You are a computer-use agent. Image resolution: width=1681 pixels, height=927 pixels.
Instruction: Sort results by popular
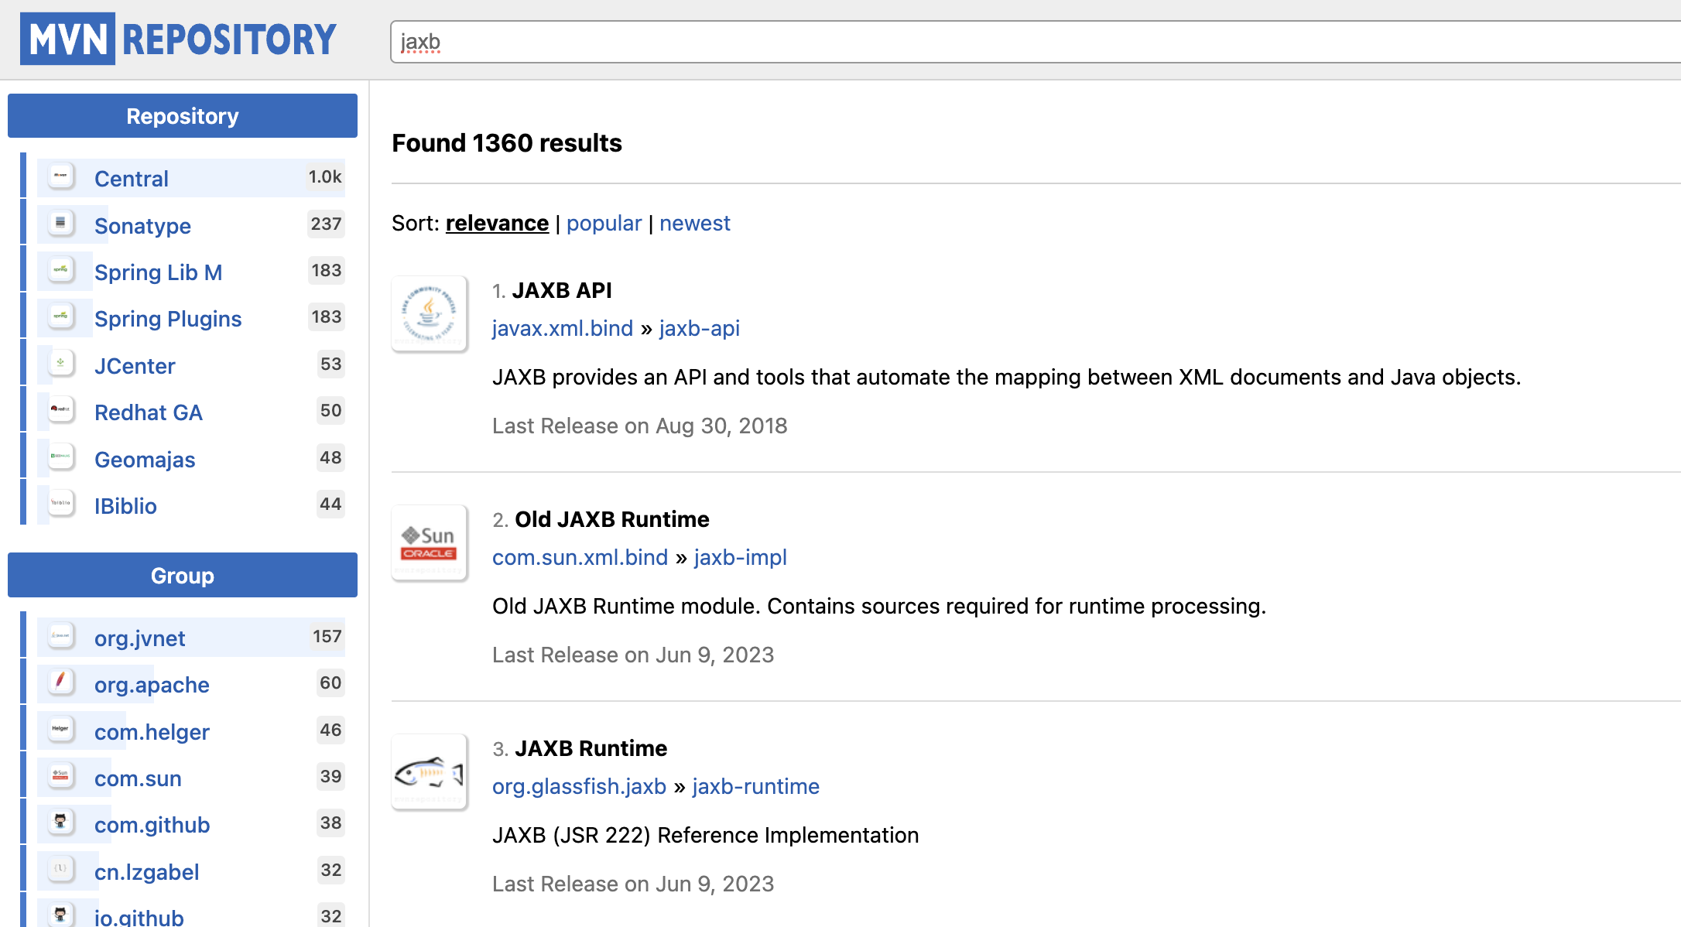pos(604,223)
